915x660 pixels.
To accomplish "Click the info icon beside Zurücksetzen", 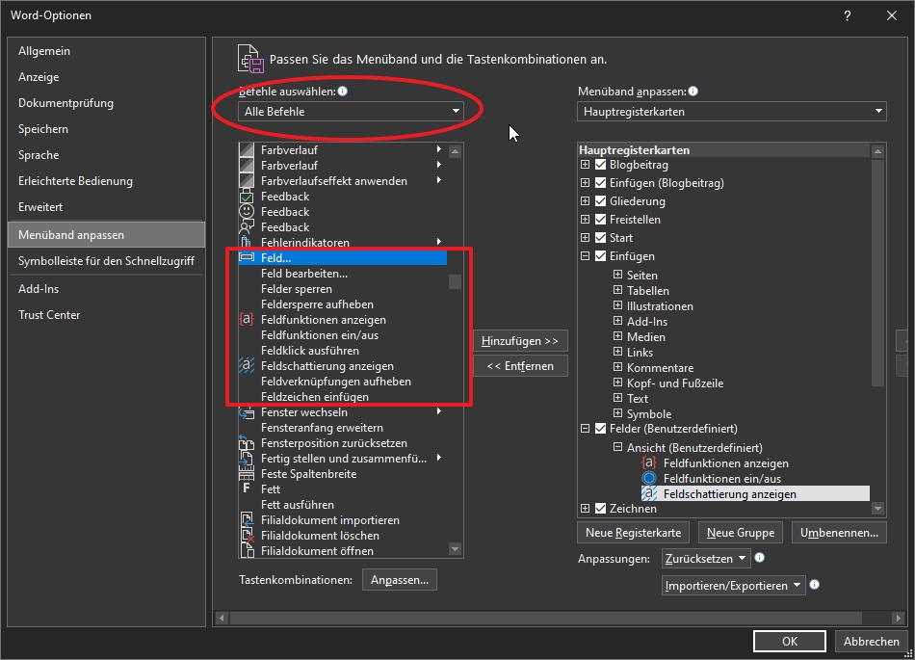I will [759, 557].
